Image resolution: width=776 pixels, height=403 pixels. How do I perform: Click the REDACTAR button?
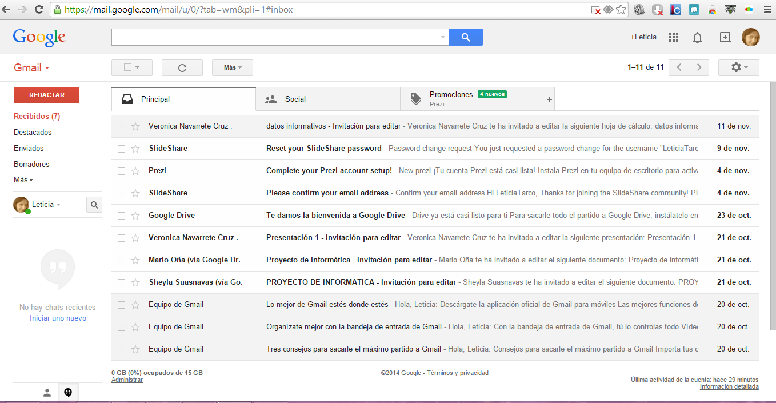tap(46, 95)
